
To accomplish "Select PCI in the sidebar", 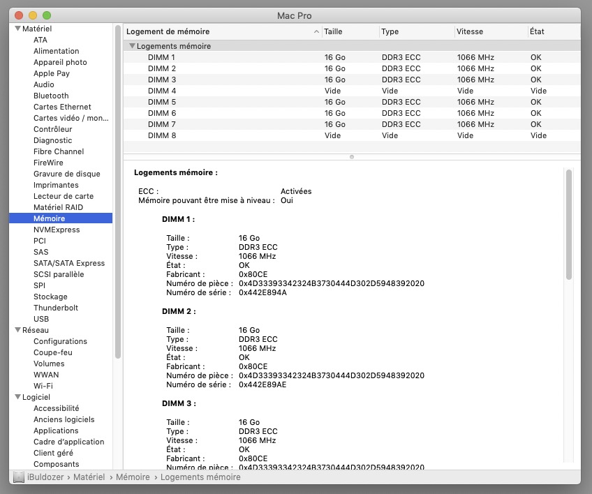I will point(40,241).
